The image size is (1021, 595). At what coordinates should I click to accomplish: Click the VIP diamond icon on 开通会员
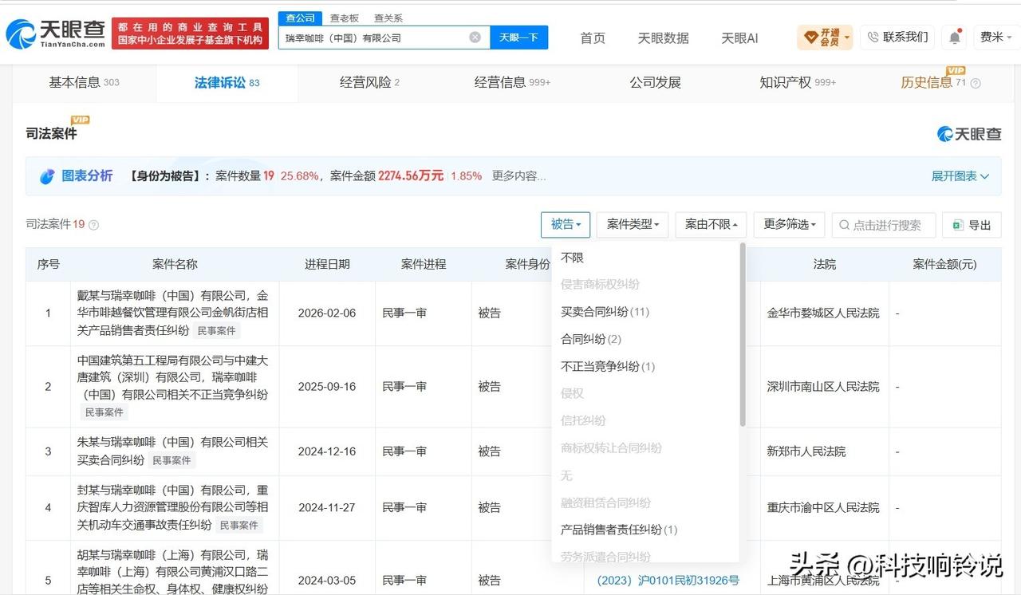[810, 37]
